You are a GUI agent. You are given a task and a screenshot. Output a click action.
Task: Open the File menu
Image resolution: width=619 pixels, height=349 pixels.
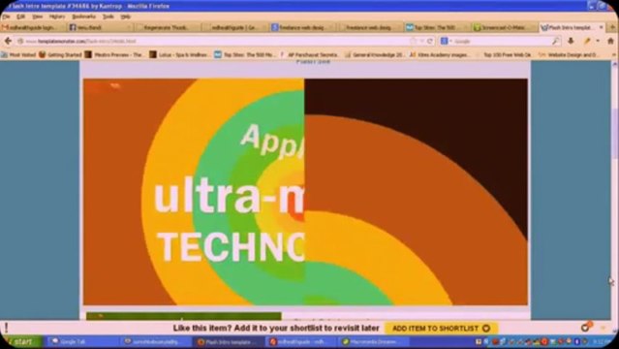point(7,16)
